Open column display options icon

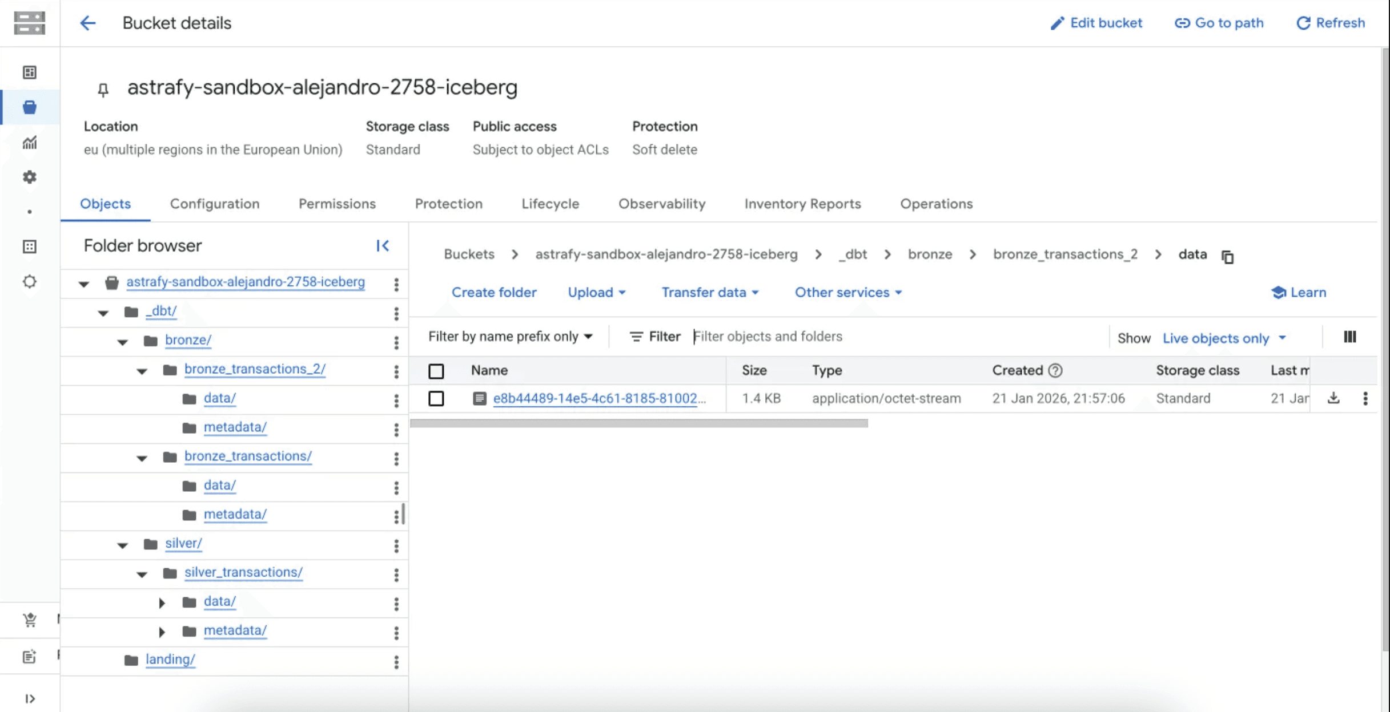(1350, 337)
